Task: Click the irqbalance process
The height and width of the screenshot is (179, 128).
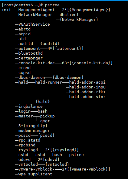Action: pos(31,107)
